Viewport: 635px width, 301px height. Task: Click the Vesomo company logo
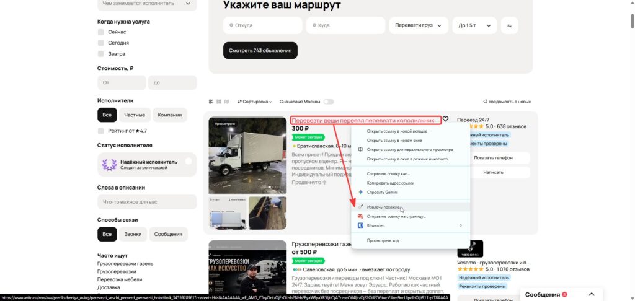tap(470, 249)
